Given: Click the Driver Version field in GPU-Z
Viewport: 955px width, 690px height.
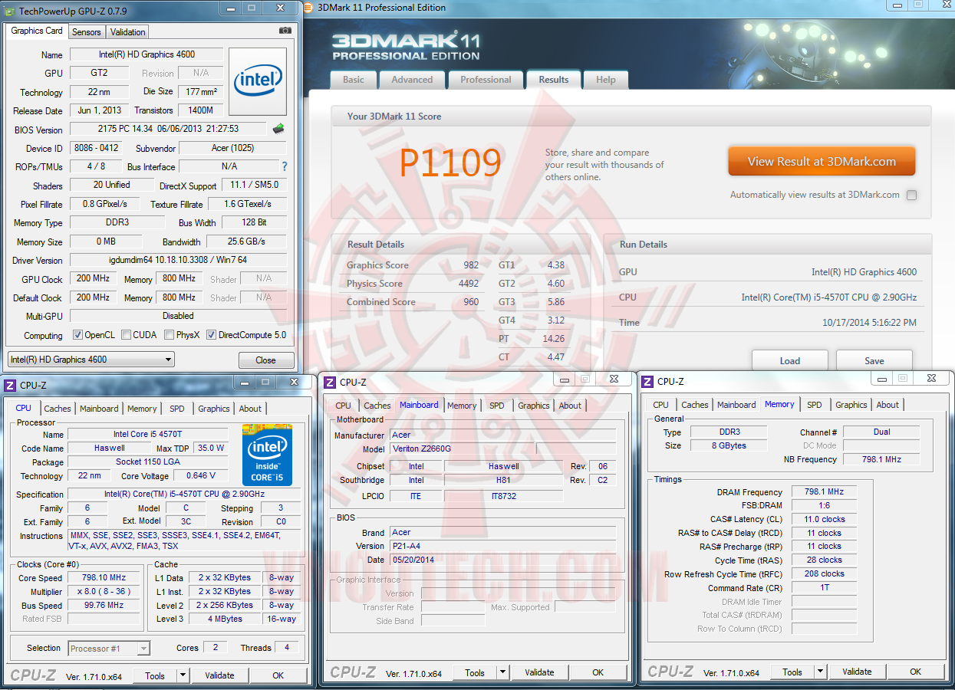Looking at the screenshot, I should (x=178, y=261).
